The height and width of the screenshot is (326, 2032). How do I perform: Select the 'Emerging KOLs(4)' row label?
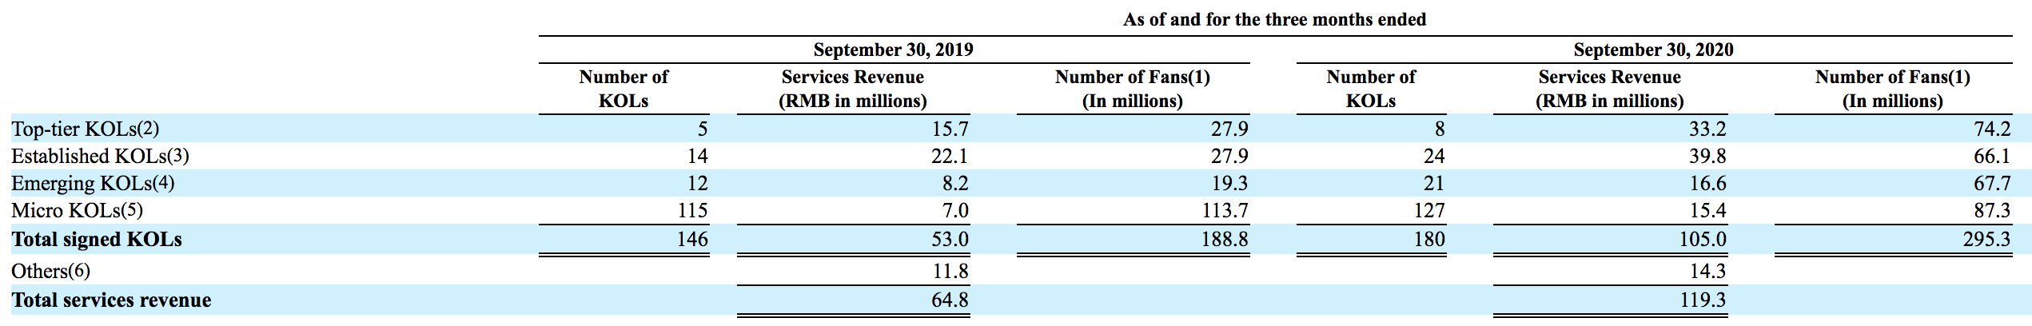point(93,184)
